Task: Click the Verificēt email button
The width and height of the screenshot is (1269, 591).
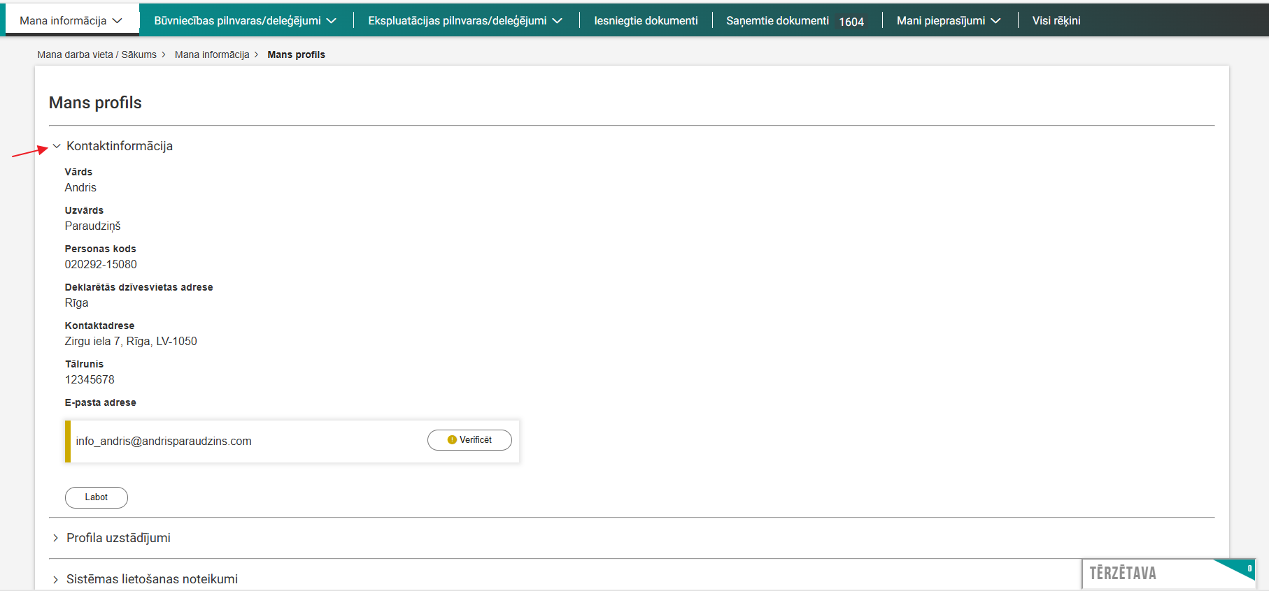Action: 469,440
